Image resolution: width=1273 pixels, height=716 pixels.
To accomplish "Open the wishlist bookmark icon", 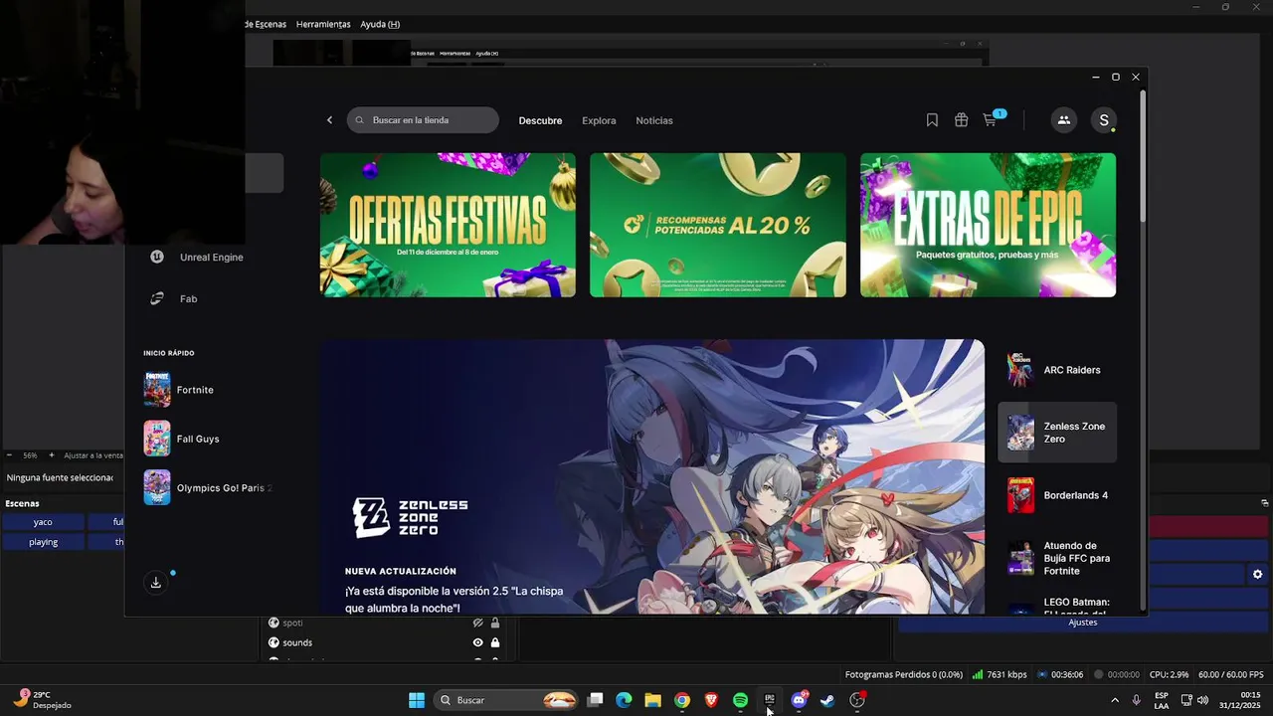I will coord(932,120).
